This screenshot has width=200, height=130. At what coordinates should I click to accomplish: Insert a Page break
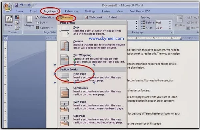[92, 31]
